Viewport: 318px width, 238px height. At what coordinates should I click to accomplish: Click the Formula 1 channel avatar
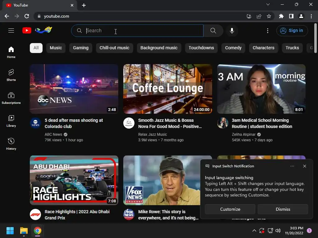[35, 214]
